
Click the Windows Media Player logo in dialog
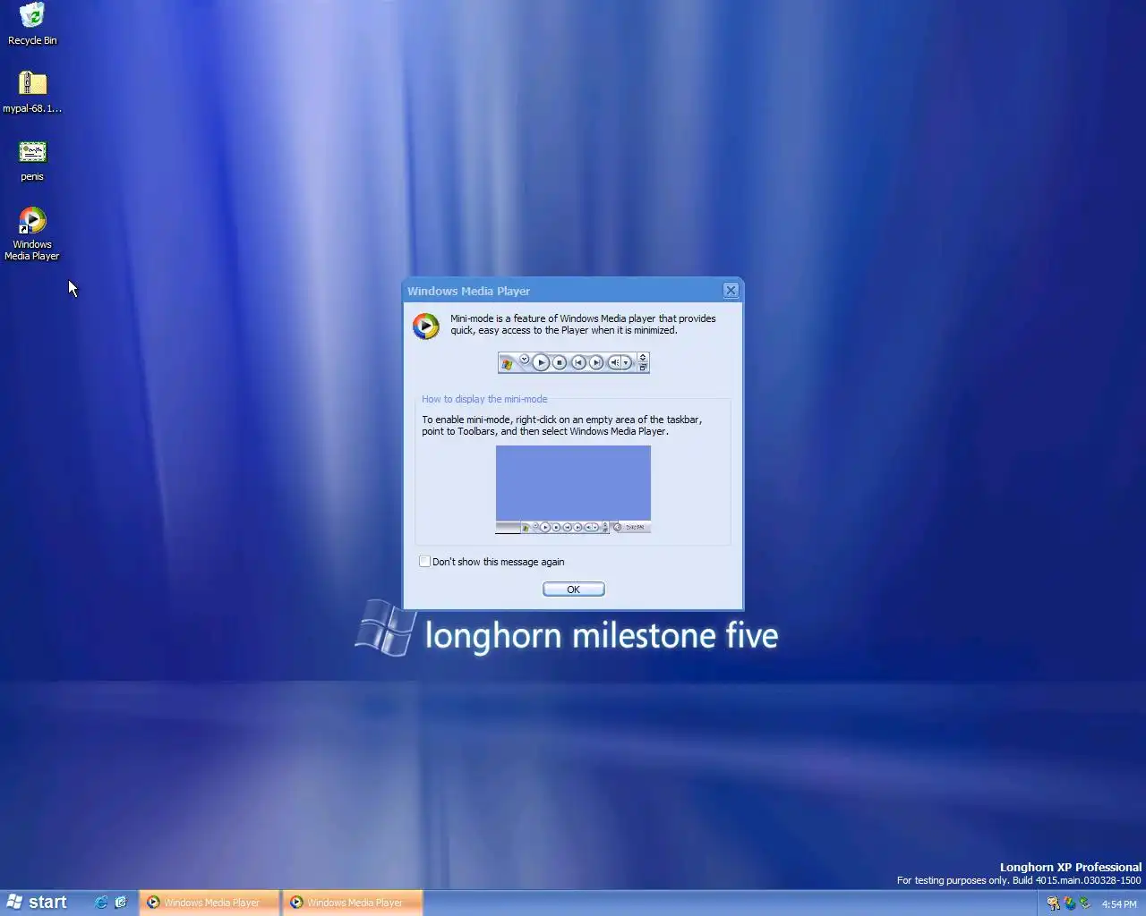tap(425, 326)
